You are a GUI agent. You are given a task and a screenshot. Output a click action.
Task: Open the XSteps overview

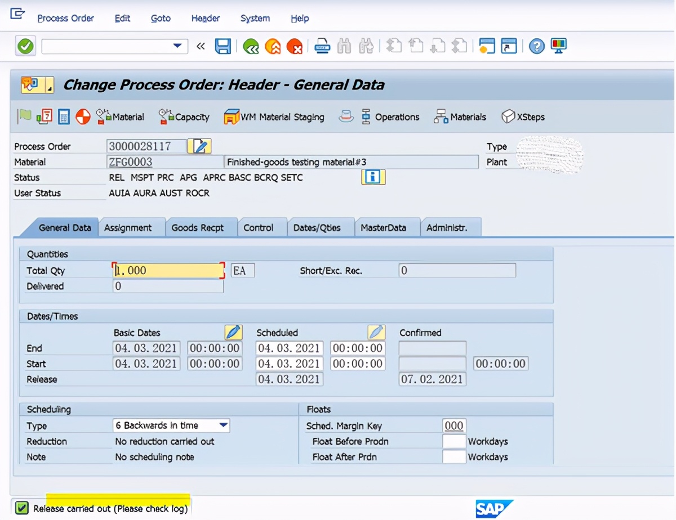pos(522,116)
